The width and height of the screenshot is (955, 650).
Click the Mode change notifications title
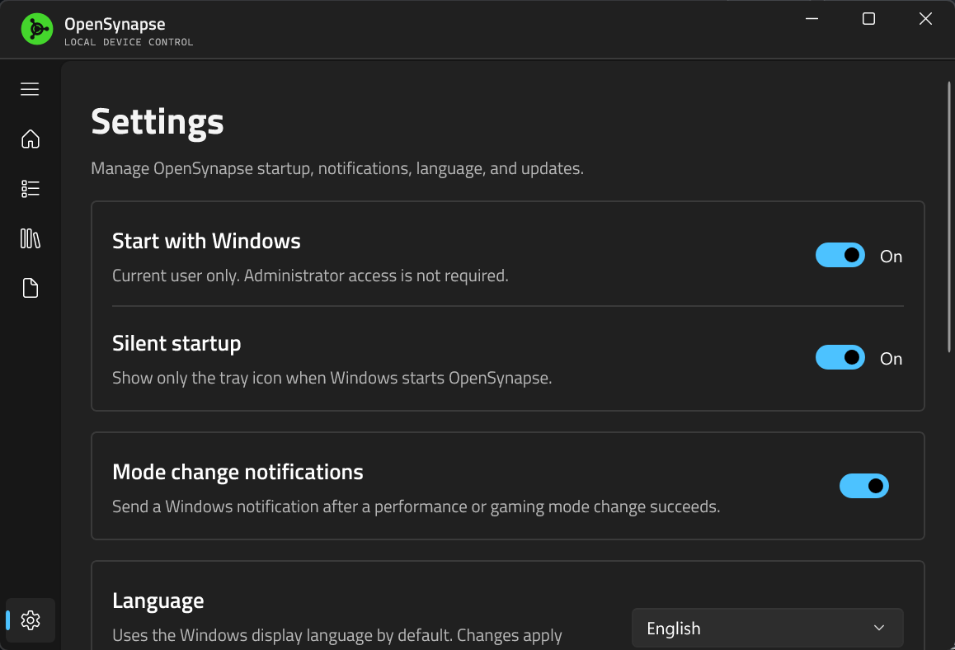pyautogui.click(x=238, y=472)
